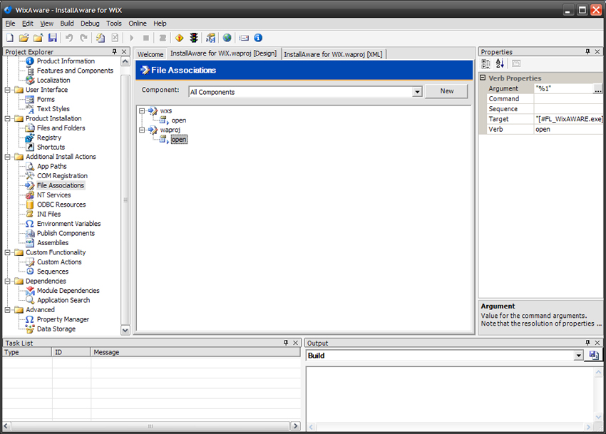Open the Build menu

[x=67, y=24]
